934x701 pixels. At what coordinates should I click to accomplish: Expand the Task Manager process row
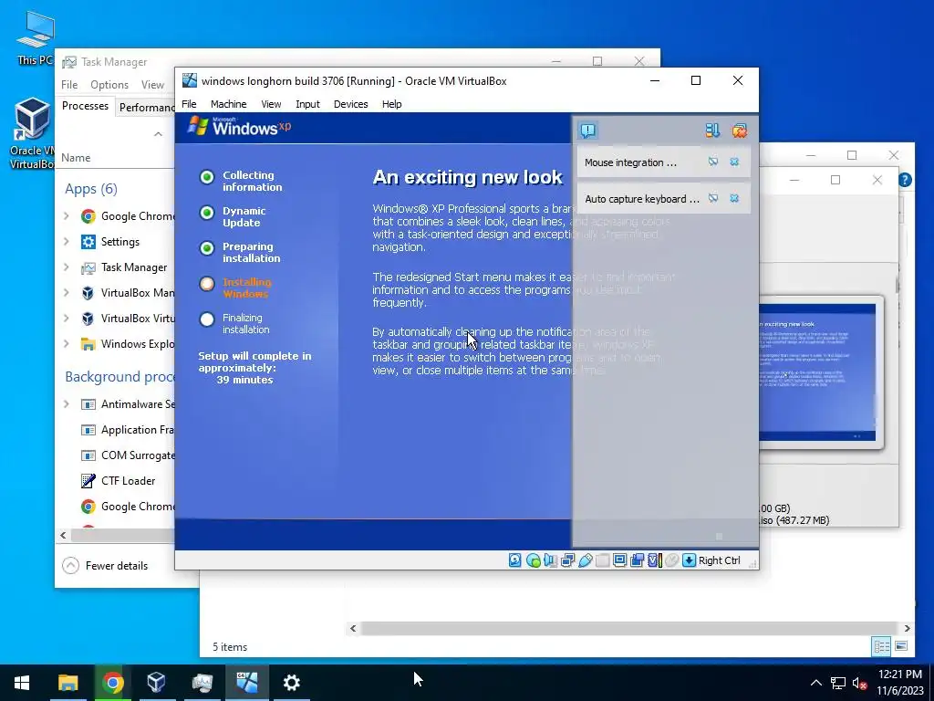(x=66, y=267)
